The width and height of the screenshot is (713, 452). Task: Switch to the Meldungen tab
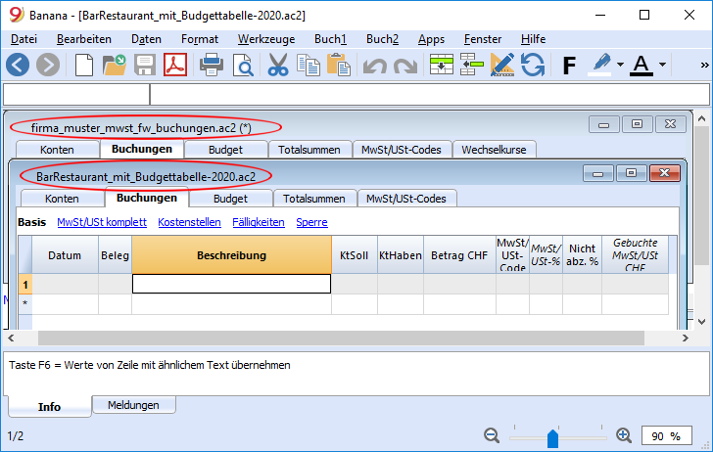[x=133, y=405]
